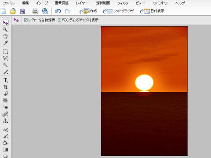Open the ビュー menu
The height and width of the screenshot is (158, 211).
pos(140,3)
